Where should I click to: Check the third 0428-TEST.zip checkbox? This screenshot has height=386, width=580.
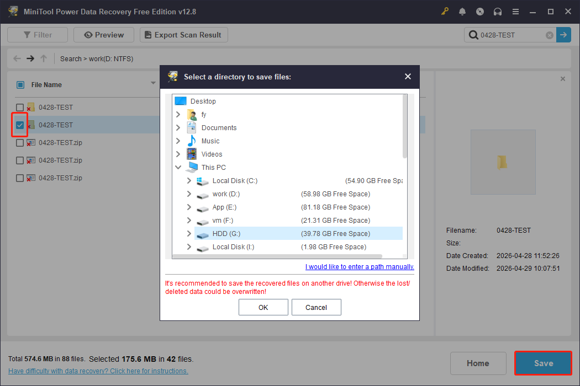click(x=20, y=179)
